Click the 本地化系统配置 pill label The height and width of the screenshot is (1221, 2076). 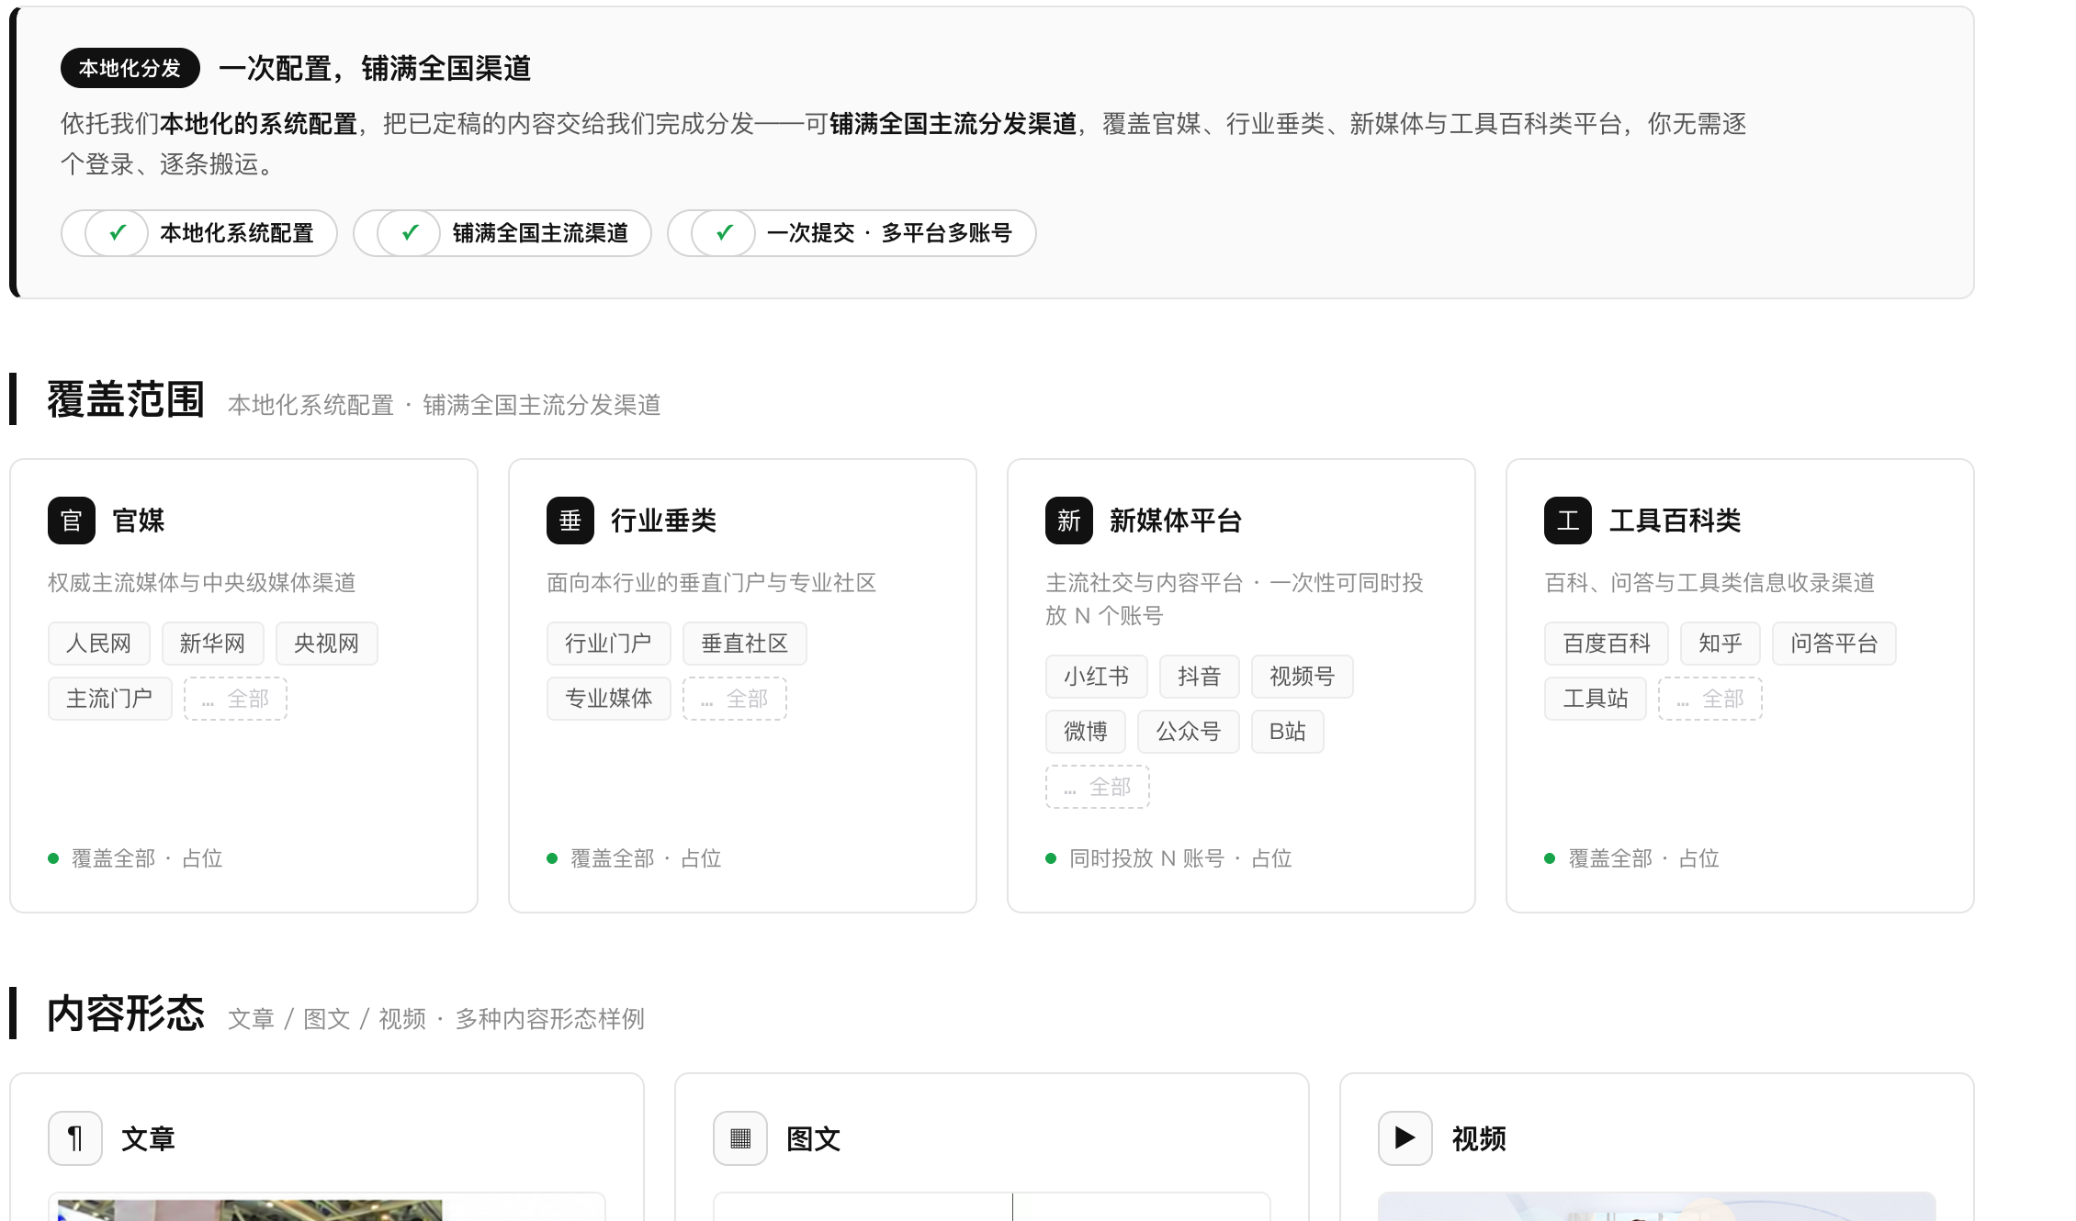pyautogui.click(x=237, y=233)
